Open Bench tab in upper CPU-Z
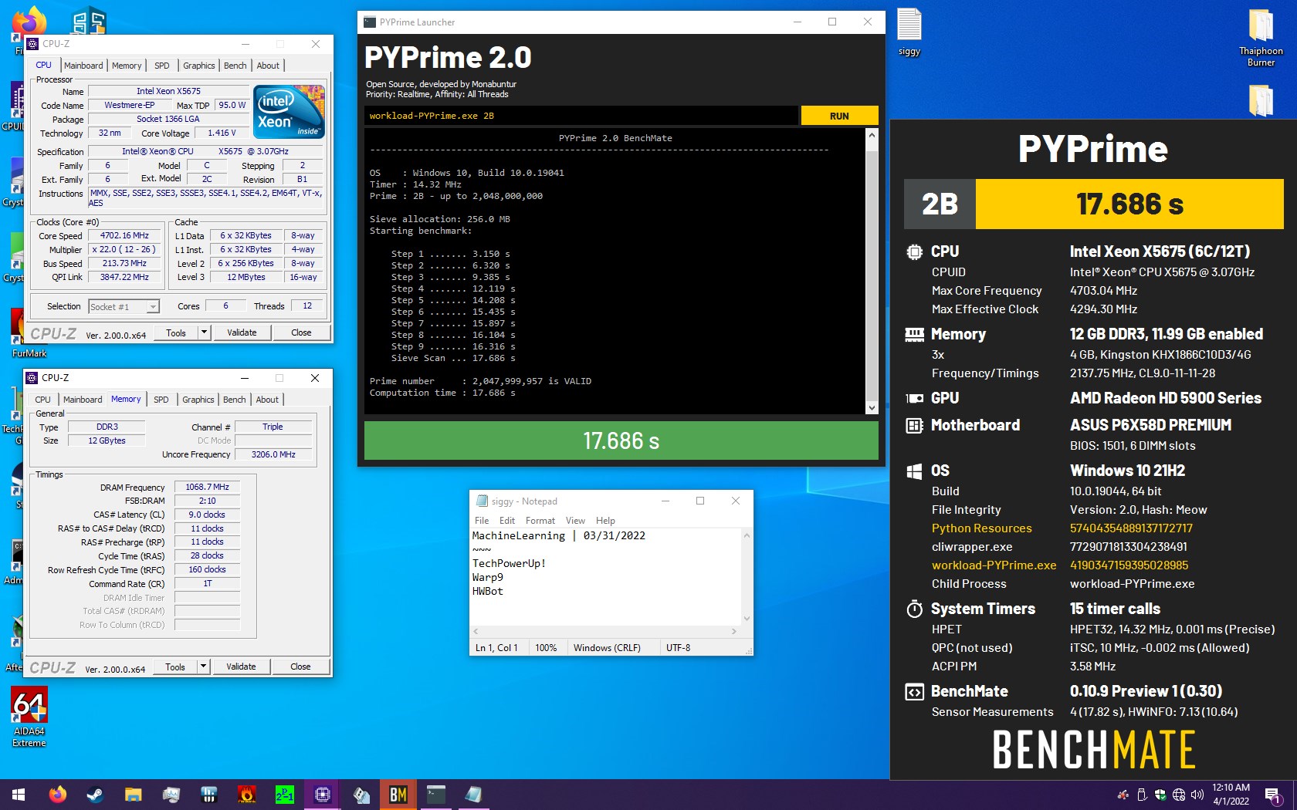This screenshot has width=1297, height=810. [x=235, y=66]
